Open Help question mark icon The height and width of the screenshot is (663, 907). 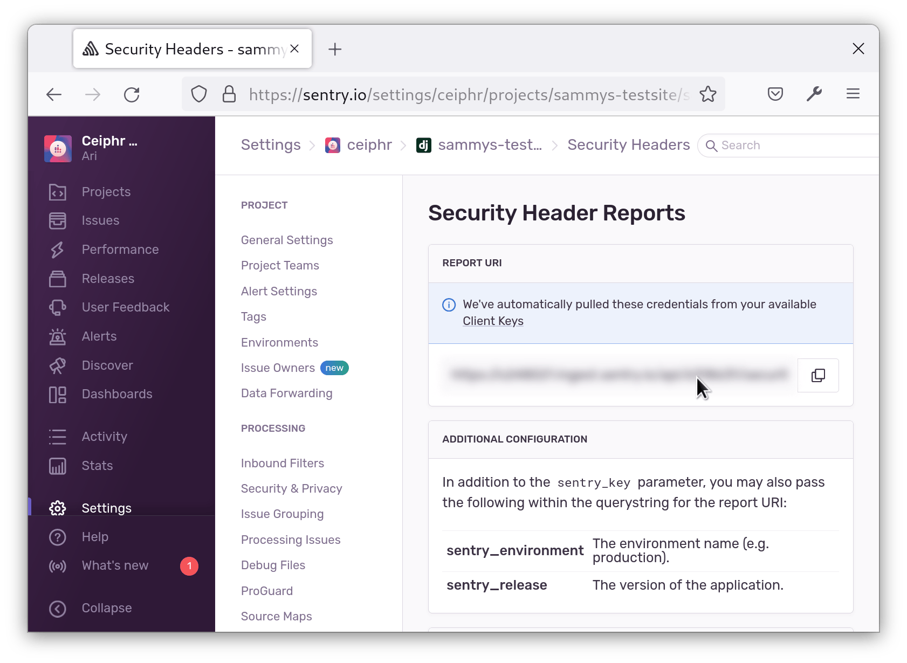coord(58,537)
